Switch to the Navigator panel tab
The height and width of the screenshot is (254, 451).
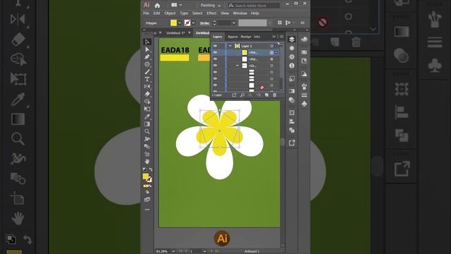pos(246,37)
